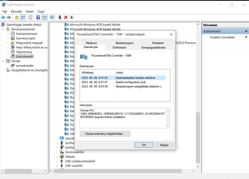Click the Tárolóvezérlők device category icon
Viewport: 249px width, 179px height.
[x=62, y=152]
